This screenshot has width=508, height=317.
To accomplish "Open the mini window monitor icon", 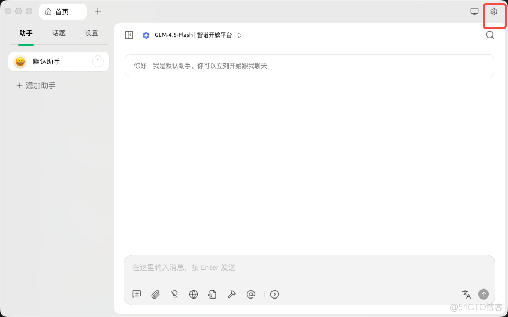I will click(475, 11).
